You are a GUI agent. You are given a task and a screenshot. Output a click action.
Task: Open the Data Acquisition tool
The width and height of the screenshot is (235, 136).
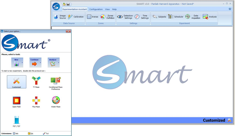coord(193,17)
